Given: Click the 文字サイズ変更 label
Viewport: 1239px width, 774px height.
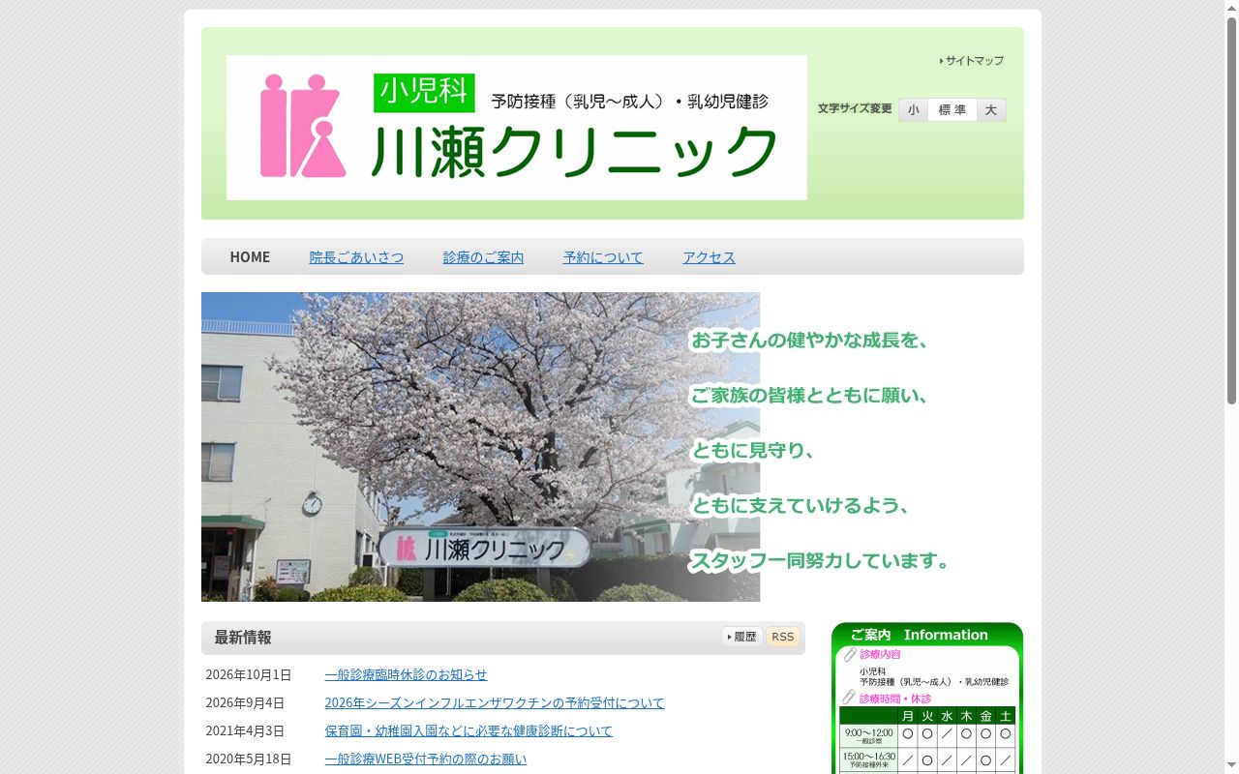Looking at the screenshot, I should [x=855, y=108].
